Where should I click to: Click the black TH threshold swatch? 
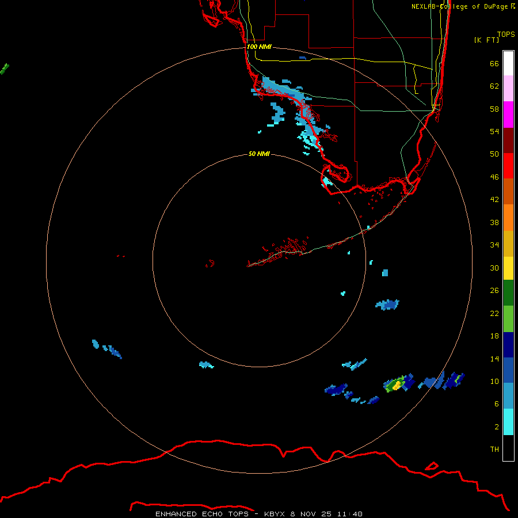(508, 448)
